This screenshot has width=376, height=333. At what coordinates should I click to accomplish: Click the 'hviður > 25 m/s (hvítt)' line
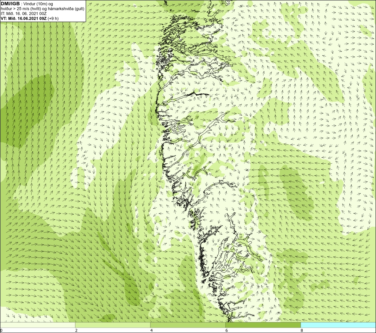42,9
